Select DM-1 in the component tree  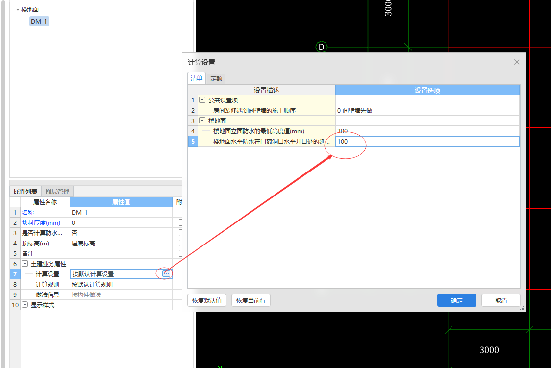(39, 22)
